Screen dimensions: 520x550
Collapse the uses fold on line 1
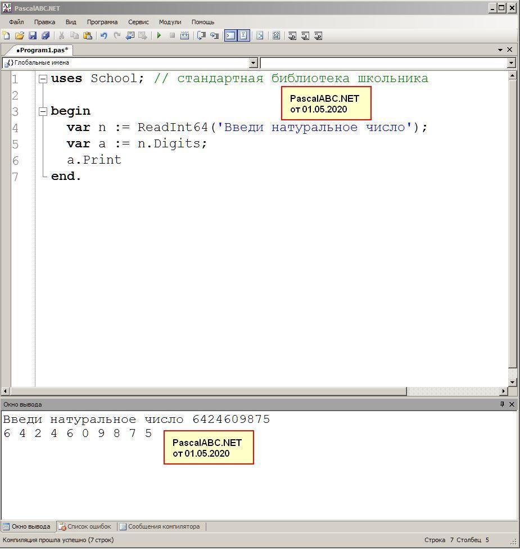tap(43, 79)
